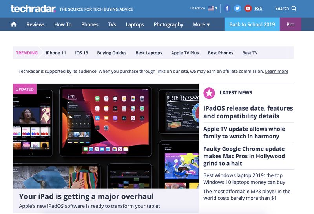
Task: Open most affordable MP3 player article
Action: pyautogui.click(x=247, y=195)
